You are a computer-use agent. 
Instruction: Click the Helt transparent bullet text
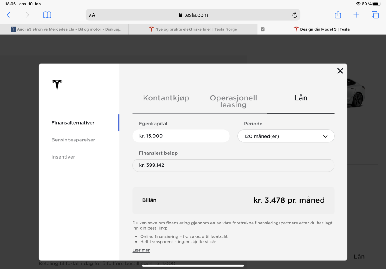click(178, 242)
